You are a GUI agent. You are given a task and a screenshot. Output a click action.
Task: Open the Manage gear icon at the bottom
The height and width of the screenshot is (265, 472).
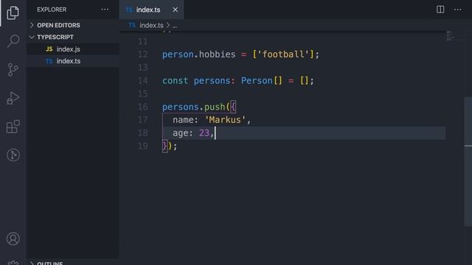pos(13,263)
